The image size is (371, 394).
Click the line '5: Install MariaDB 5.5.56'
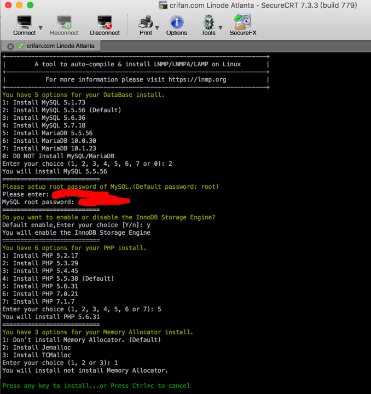pyautogui.click(x=47, y=133)
